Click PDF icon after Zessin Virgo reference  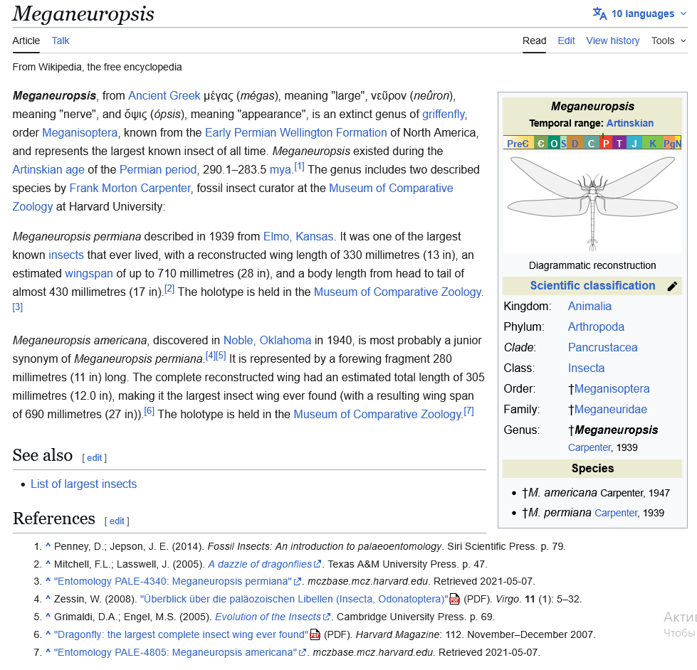tap(454, 600)
